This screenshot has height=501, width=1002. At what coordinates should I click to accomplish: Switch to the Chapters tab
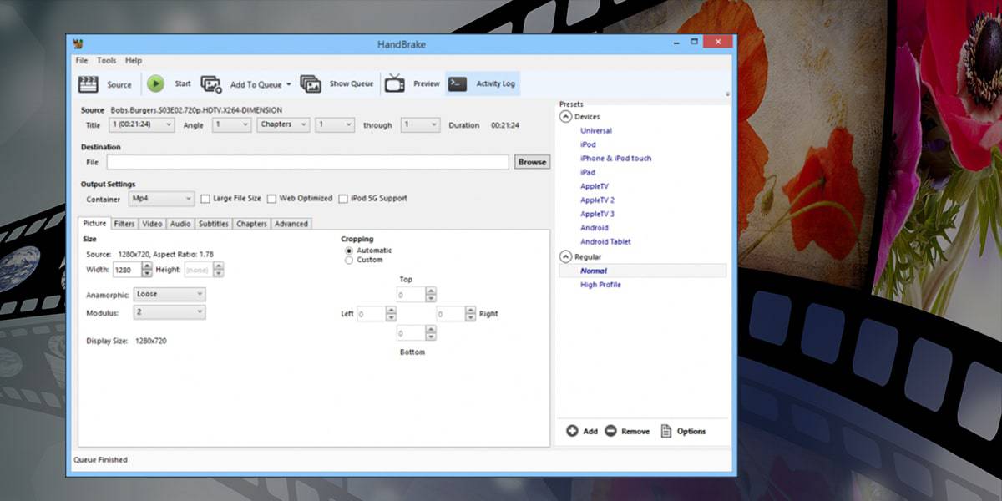[x=252, y=224]
